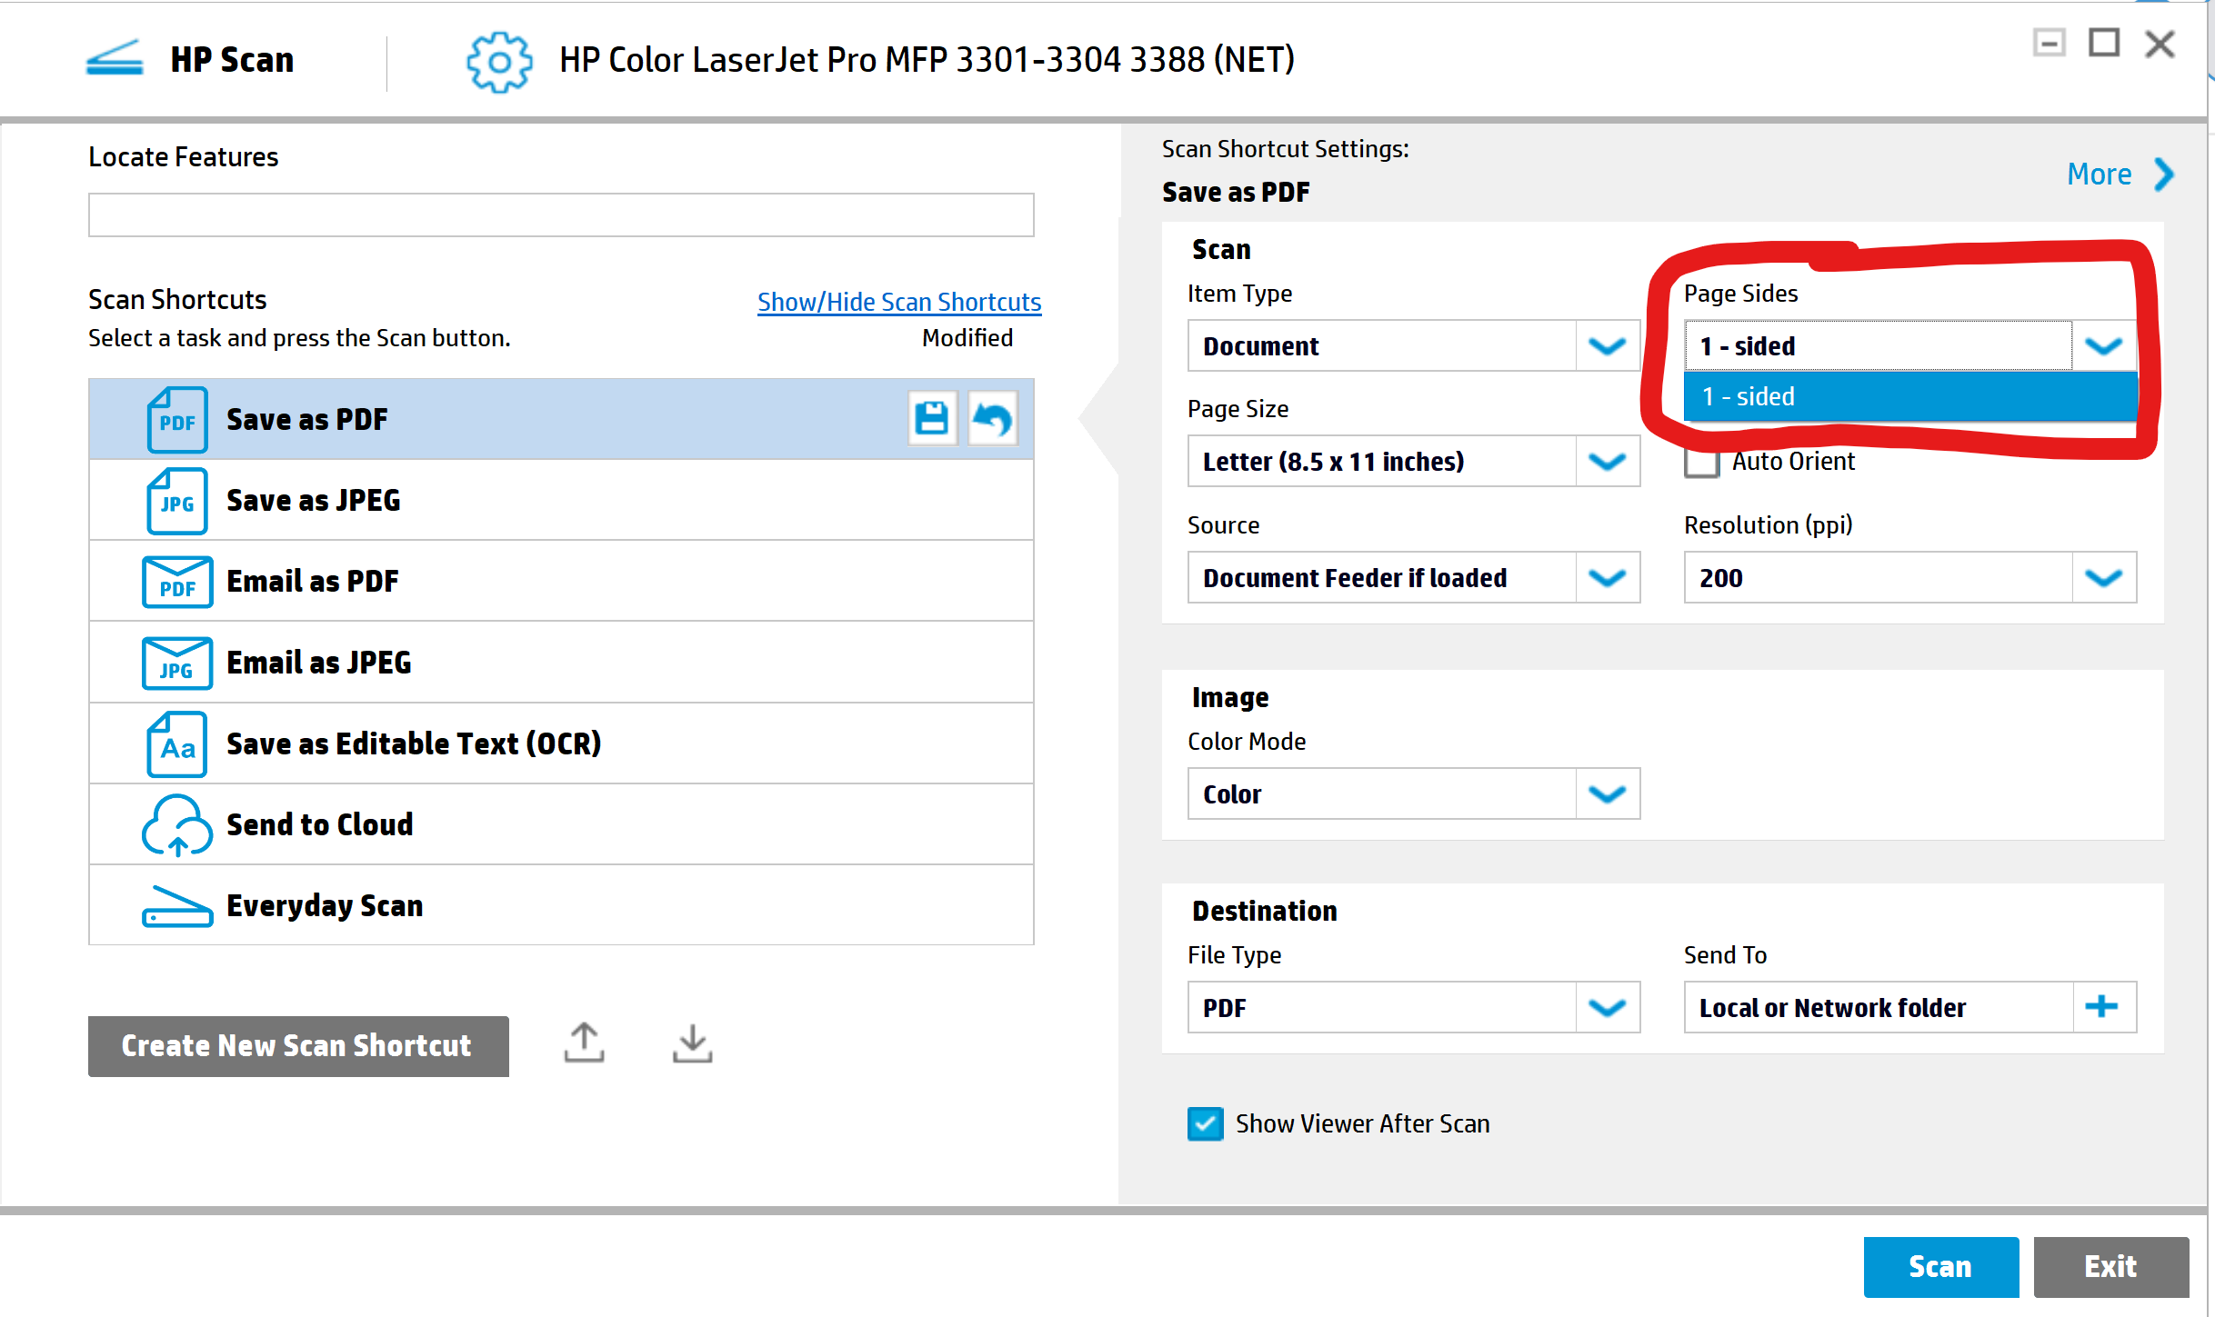
Task: Expand the File Type dropdown
Action: tap(1414, 1008)
